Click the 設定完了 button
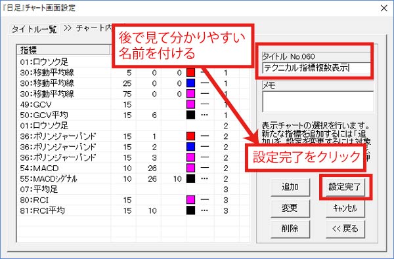The image size is (394, 259). (345, 187)
